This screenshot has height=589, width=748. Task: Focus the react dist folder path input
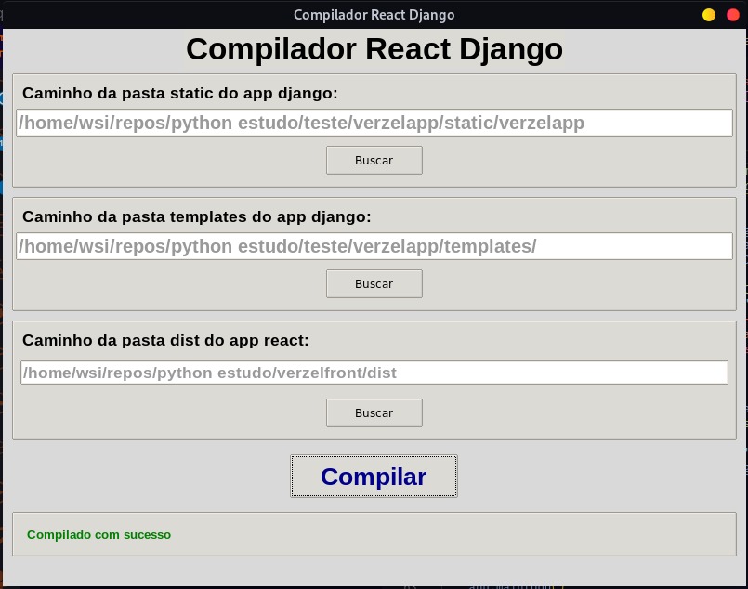pyautogui.click(x=374, y=373)
